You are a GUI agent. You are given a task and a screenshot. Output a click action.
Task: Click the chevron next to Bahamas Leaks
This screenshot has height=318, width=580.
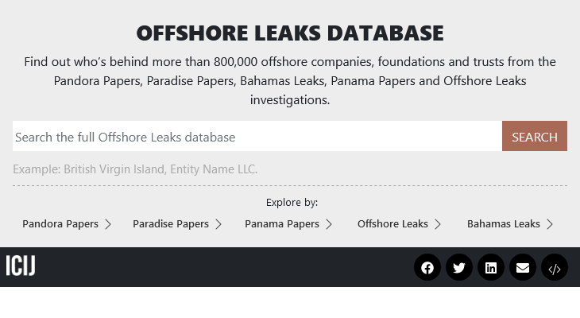coord(550,224)
